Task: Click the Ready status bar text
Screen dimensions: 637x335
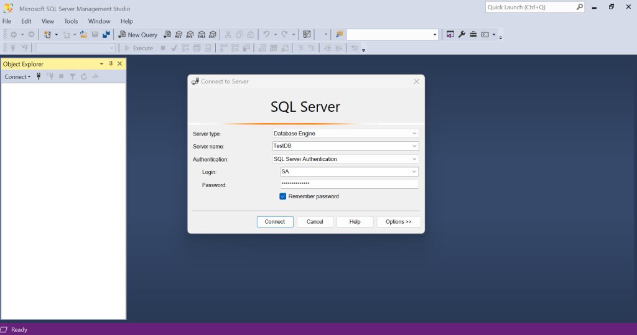Action: click(19, 330)
